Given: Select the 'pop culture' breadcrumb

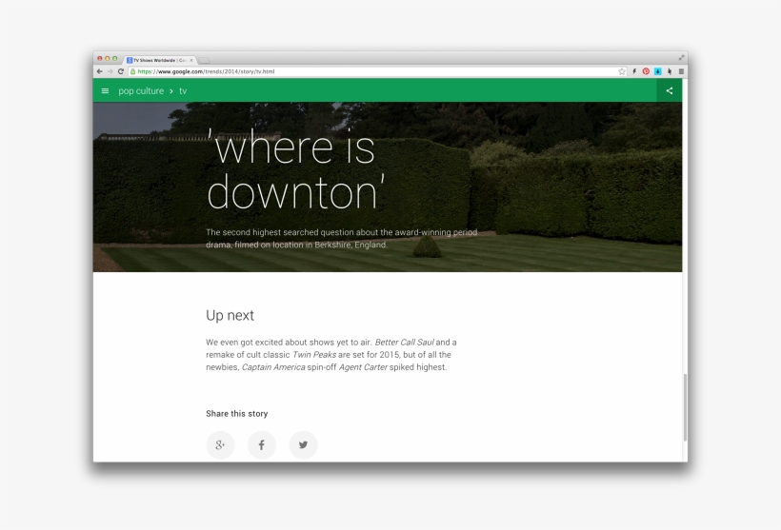Looking at the screenshot, I should click(x=141, y=91).
